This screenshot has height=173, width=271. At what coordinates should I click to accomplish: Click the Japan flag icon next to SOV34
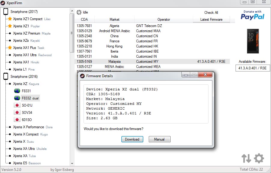tap(17, 113)
